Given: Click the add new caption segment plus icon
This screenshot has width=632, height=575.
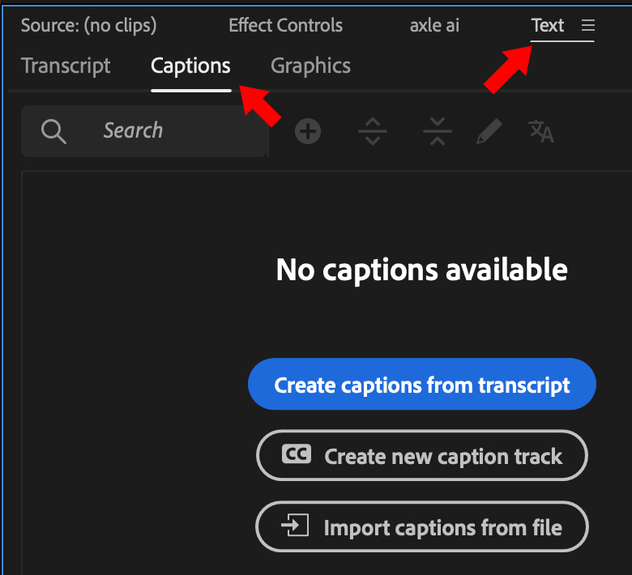Looking at the screenshot, I should (308, 131).
